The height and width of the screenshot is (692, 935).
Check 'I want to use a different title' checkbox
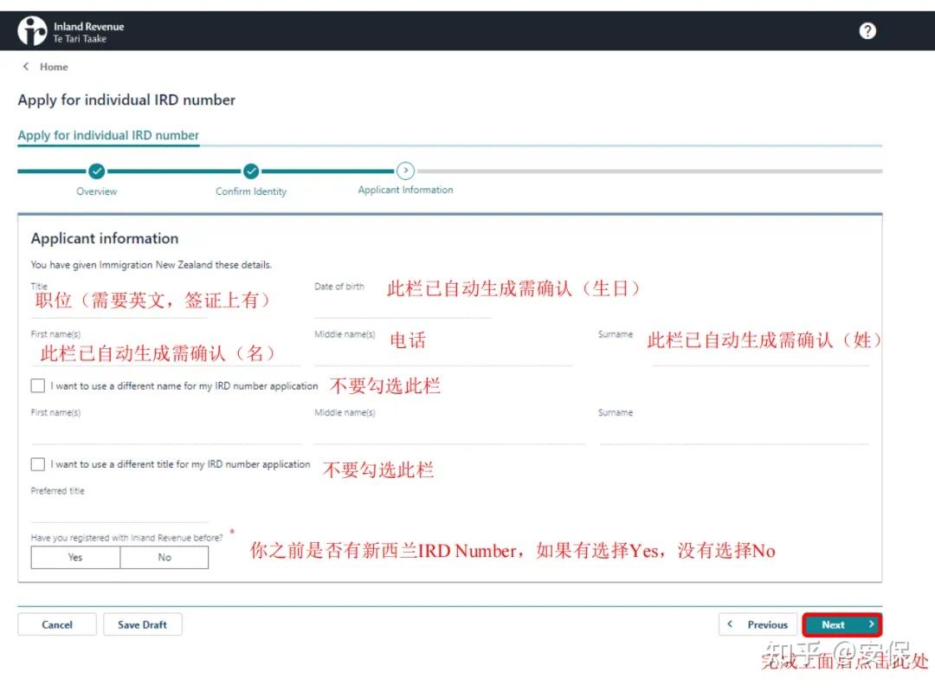37,464
